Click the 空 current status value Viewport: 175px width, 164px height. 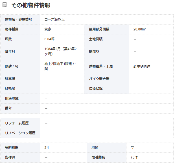click(132, 148)
